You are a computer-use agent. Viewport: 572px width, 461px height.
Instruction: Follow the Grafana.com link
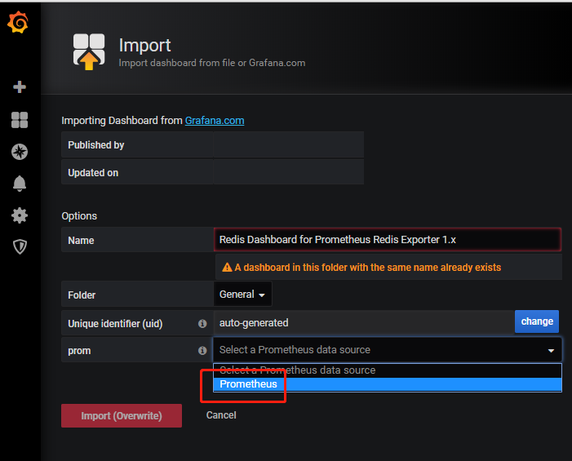215,121
